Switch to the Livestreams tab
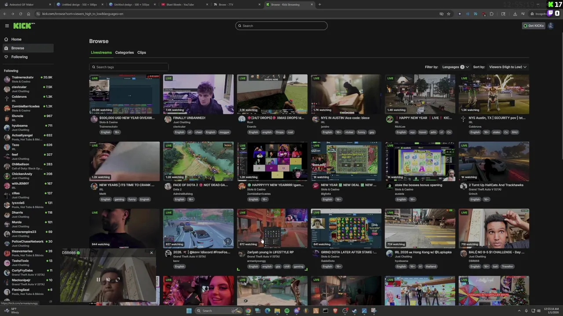 101,52
